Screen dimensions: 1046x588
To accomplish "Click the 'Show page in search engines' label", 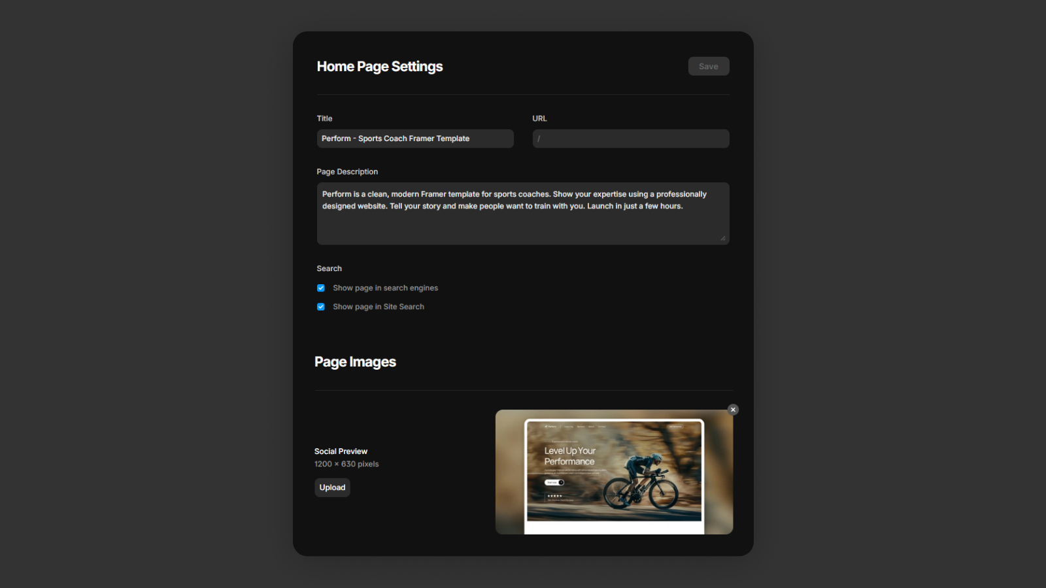I will 385,288.
